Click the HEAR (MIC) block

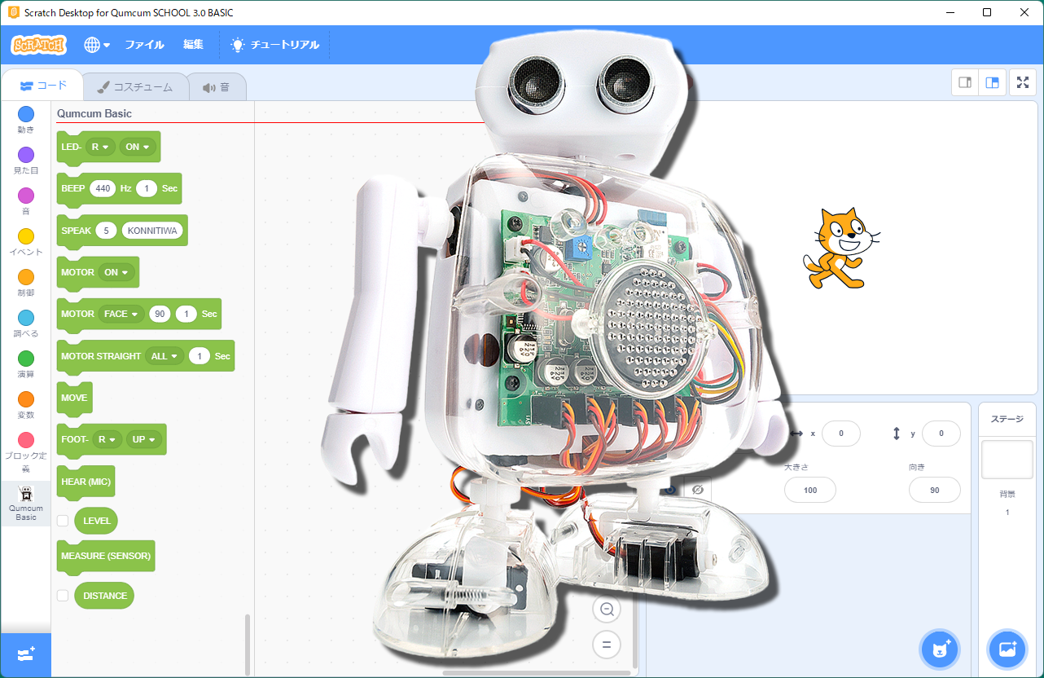tap(86, 482)
